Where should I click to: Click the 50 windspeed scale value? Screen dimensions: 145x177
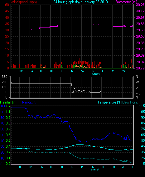coord(7,5)
